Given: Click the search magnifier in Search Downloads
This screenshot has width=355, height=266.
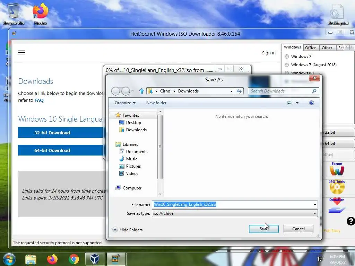Looking at the screenshot, I should pyautogui.click(x=314, y=91).
